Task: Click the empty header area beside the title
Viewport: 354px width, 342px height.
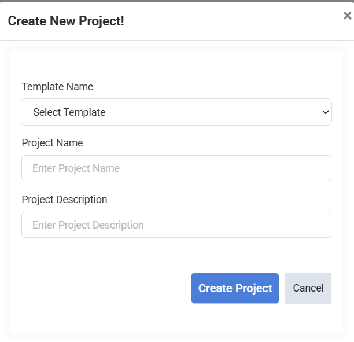Action: 231,21
